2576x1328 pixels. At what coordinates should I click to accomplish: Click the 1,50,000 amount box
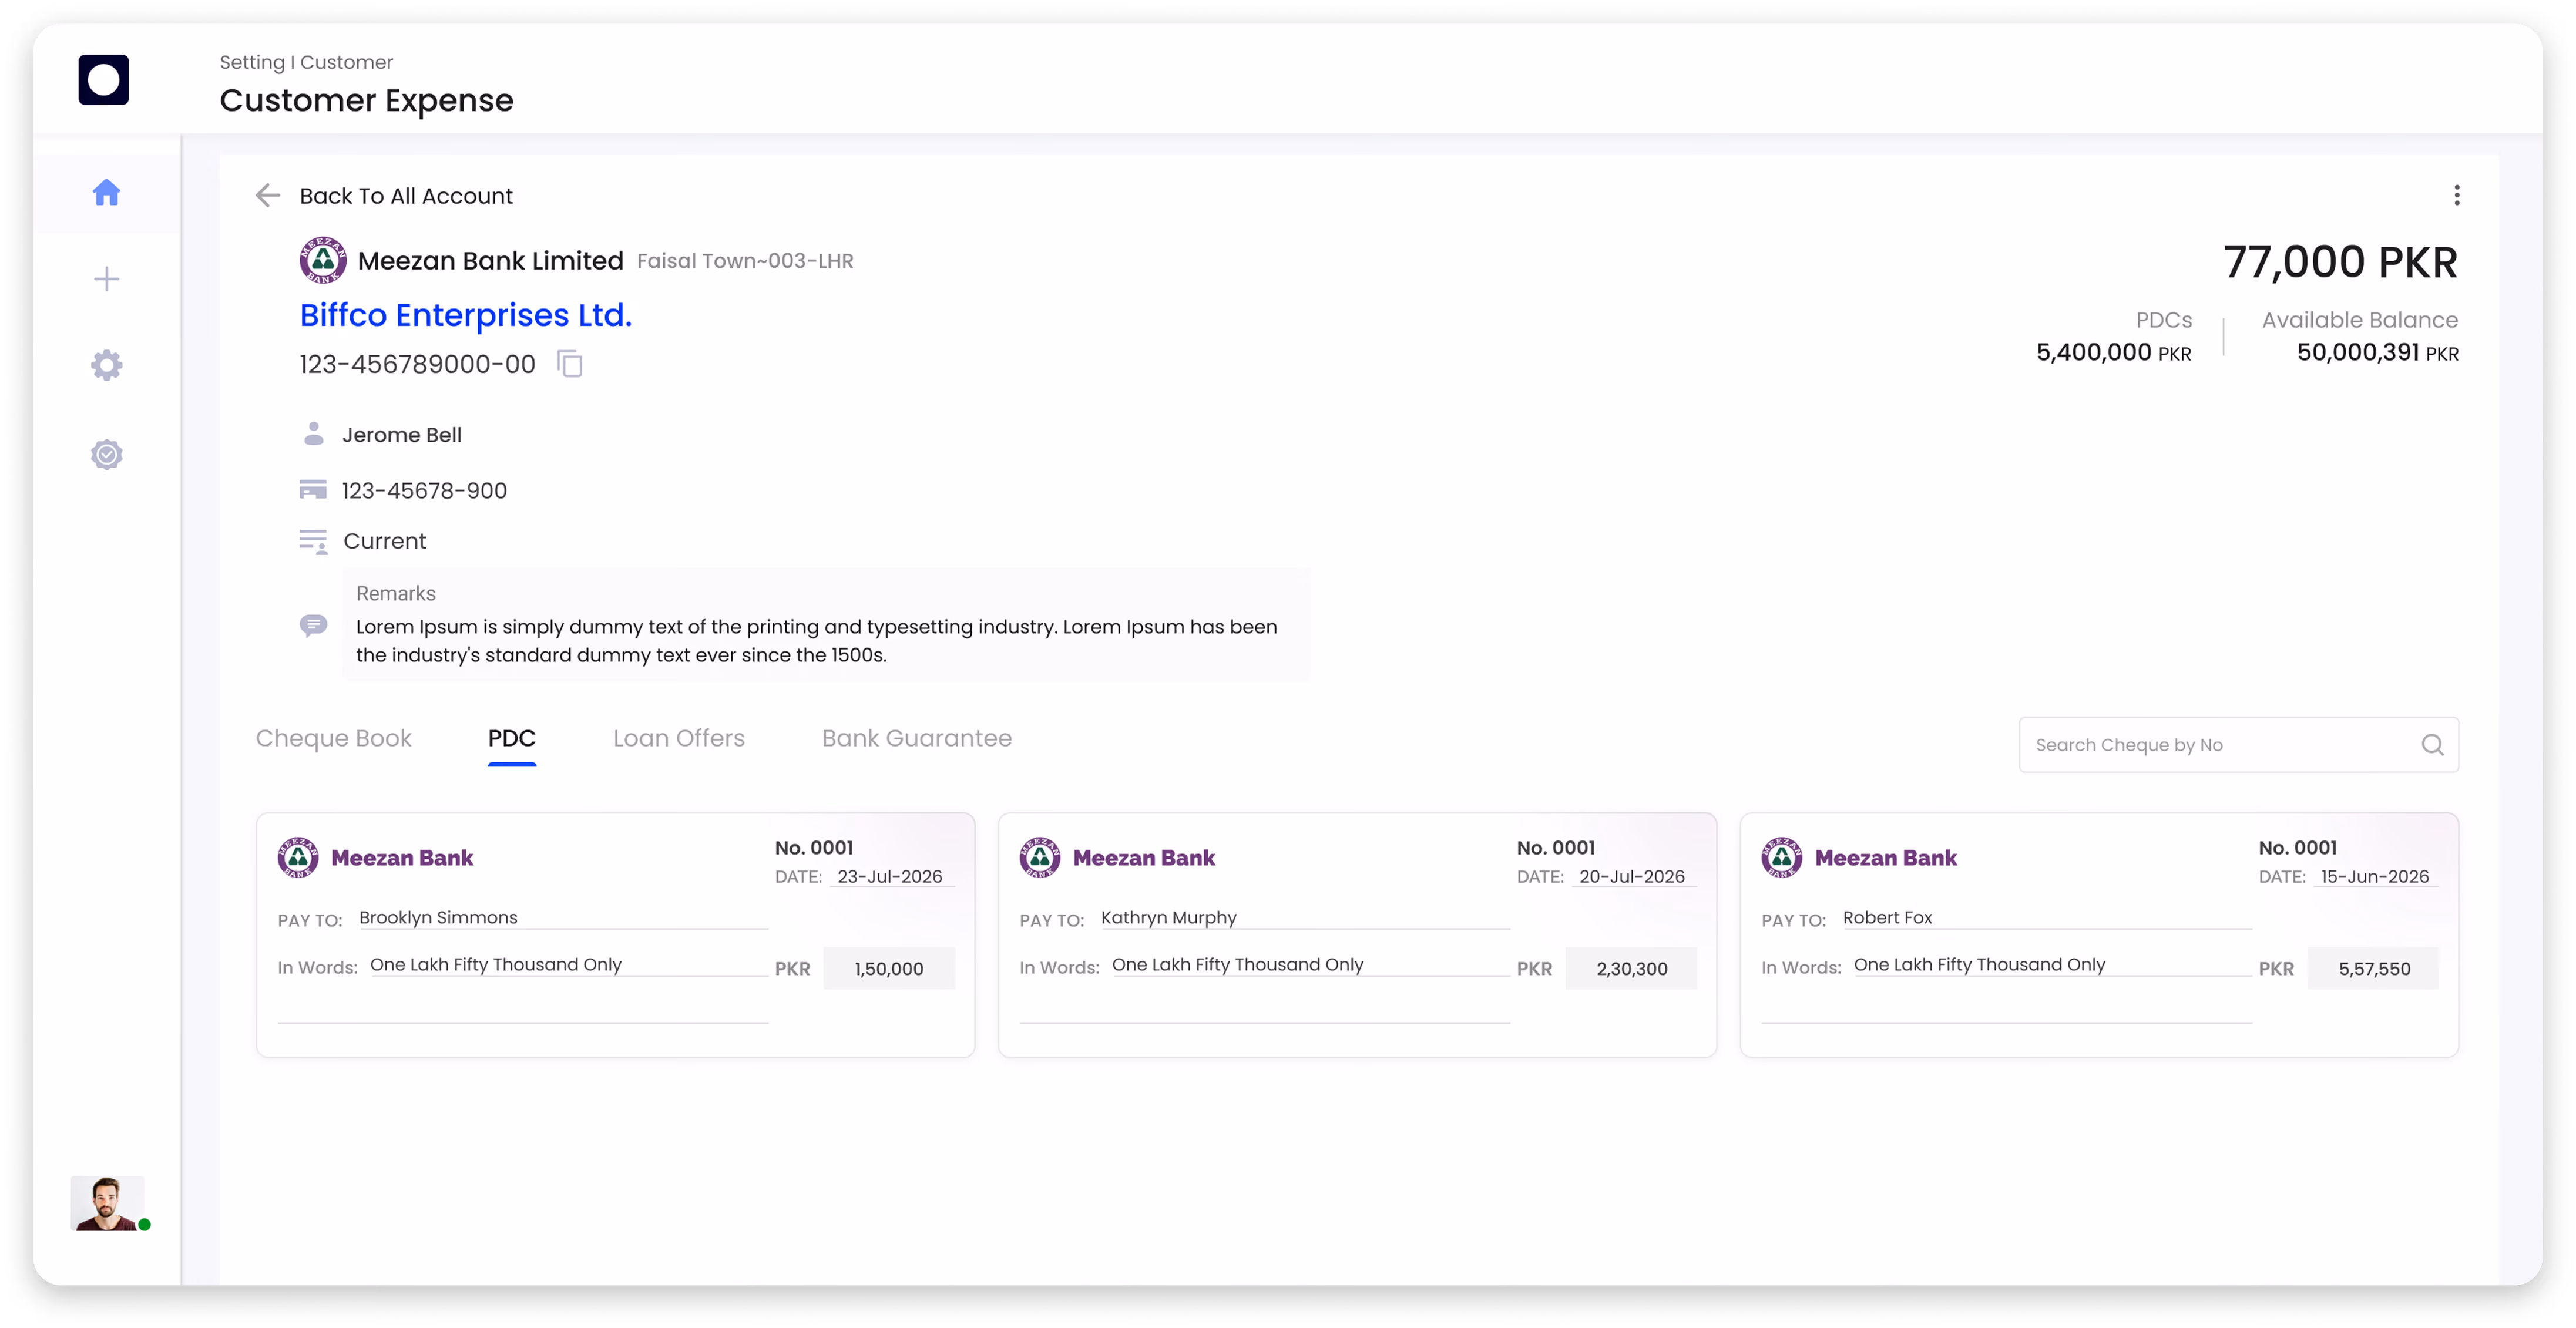click(x=889, y=968)
